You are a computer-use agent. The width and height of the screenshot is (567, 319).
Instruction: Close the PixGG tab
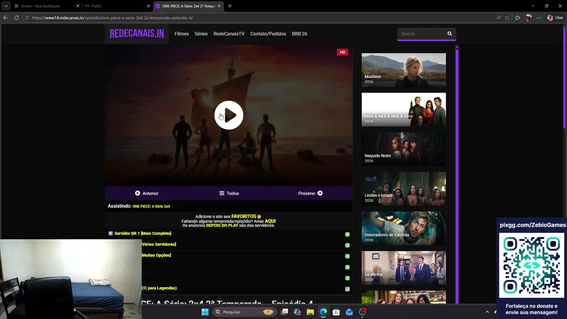(x=148, y=6)
